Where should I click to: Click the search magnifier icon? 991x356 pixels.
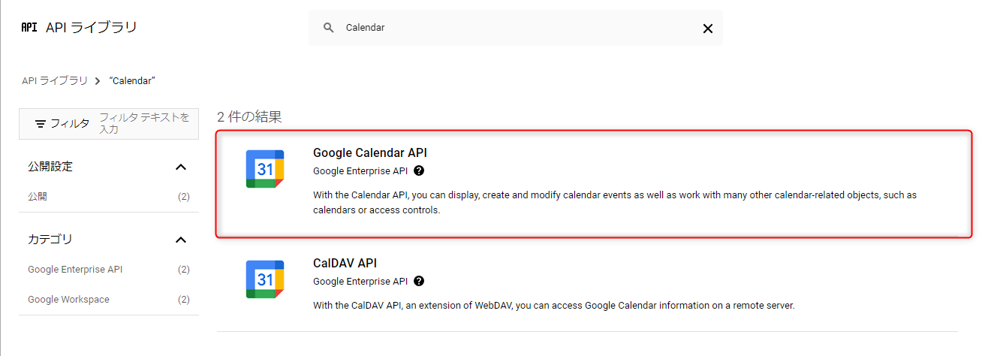pos(328,28)
